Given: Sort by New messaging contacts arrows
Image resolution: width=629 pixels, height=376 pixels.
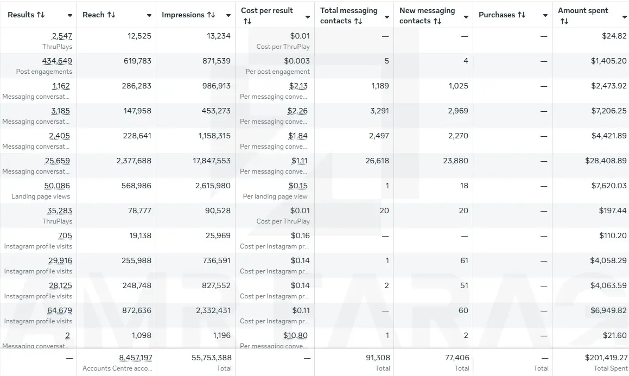Looking at the screenshot, I should tap(437, 21).
